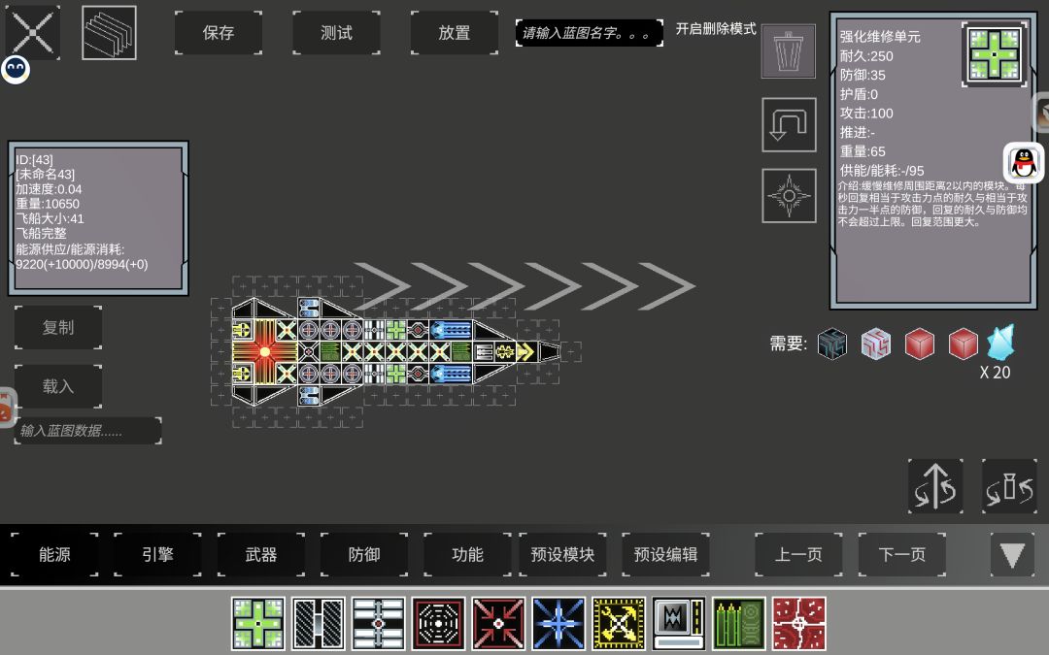Go to previous page with 上一页
Image resolution: width=1049 pixels, height=655 pixels.
click(x=798, y=554)
